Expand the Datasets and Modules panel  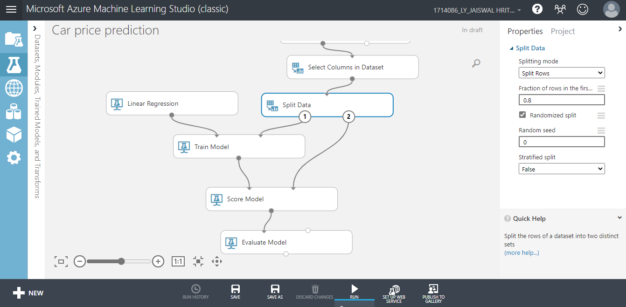(x=35, y=29)
